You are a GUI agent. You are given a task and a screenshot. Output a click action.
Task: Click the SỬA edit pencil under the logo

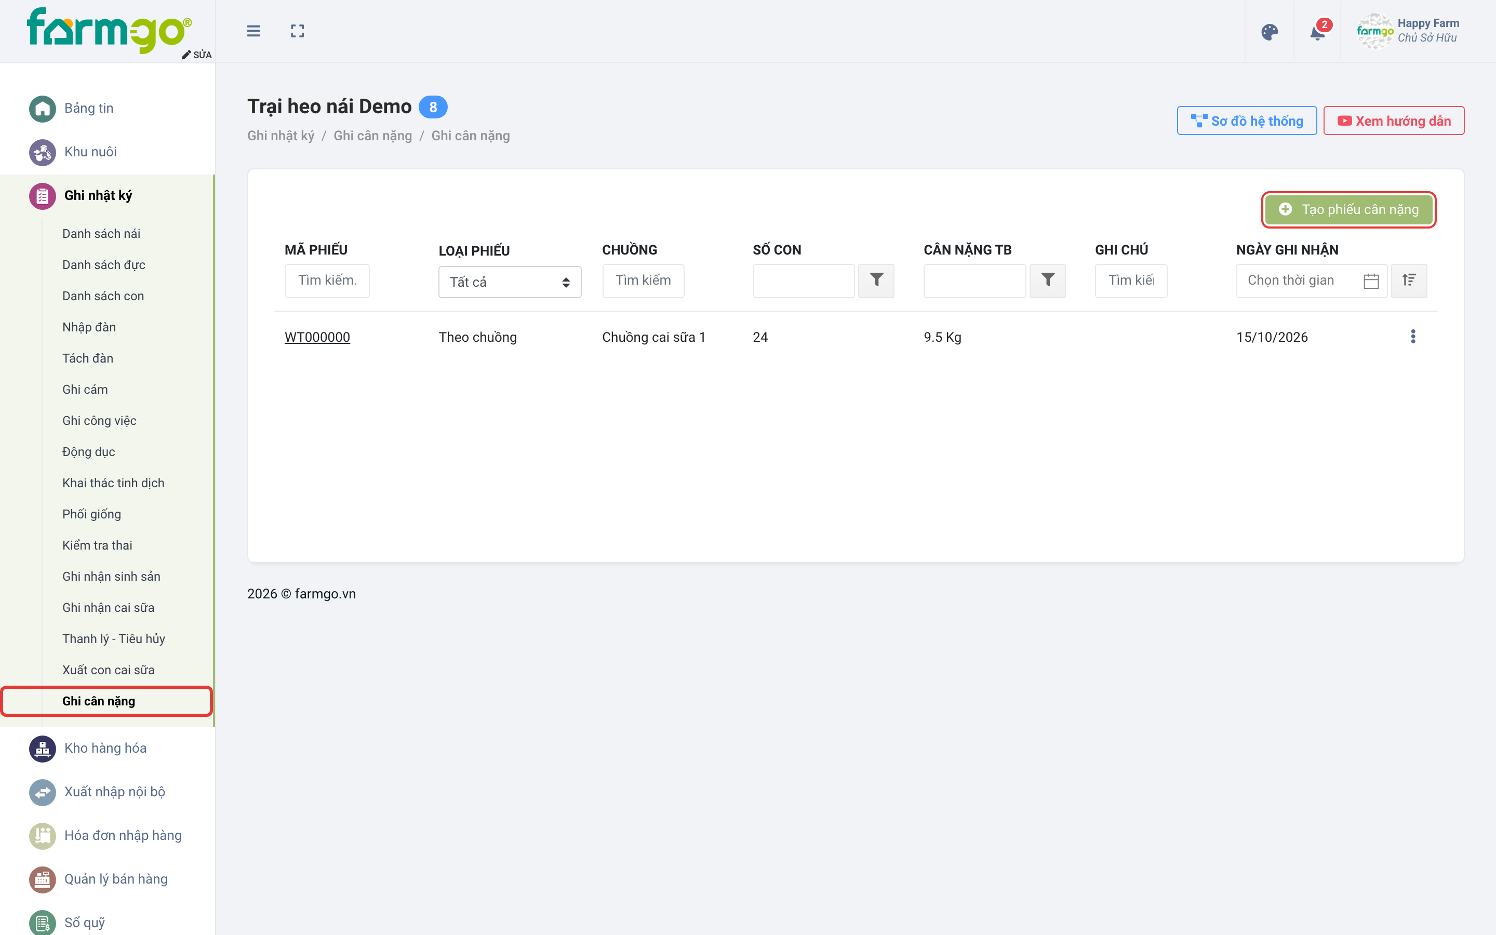coord(196,55)
